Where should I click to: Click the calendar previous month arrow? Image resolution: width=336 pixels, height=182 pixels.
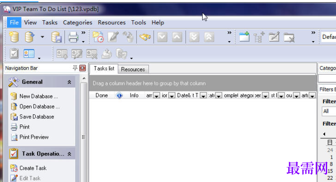coord(324,134)
